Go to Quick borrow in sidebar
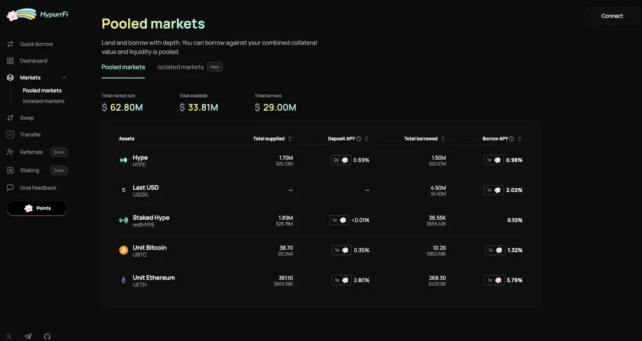This screenshot has height=341, width=642. point(36,44)
